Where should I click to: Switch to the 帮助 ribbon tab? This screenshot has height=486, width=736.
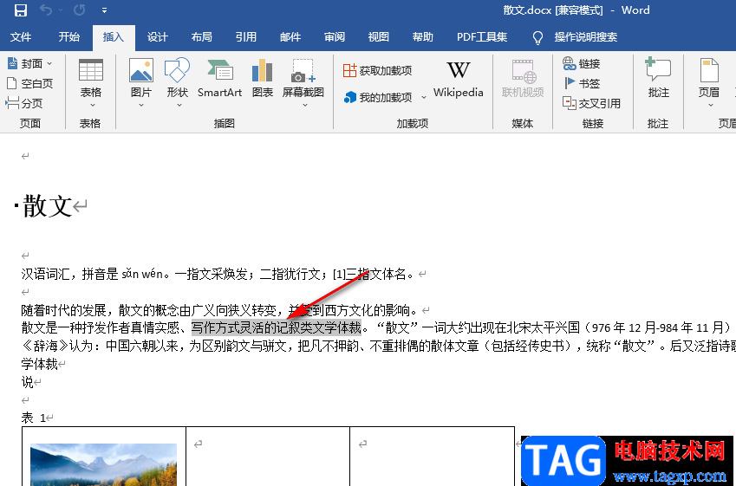tap(422, 37)
